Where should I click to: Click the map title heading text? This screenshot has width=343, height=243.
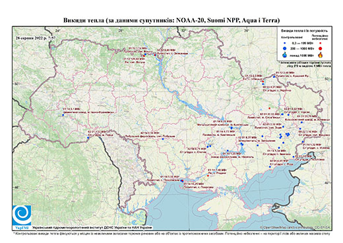171,20
